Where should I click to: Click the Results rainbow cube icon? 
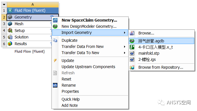coord(10,44)
